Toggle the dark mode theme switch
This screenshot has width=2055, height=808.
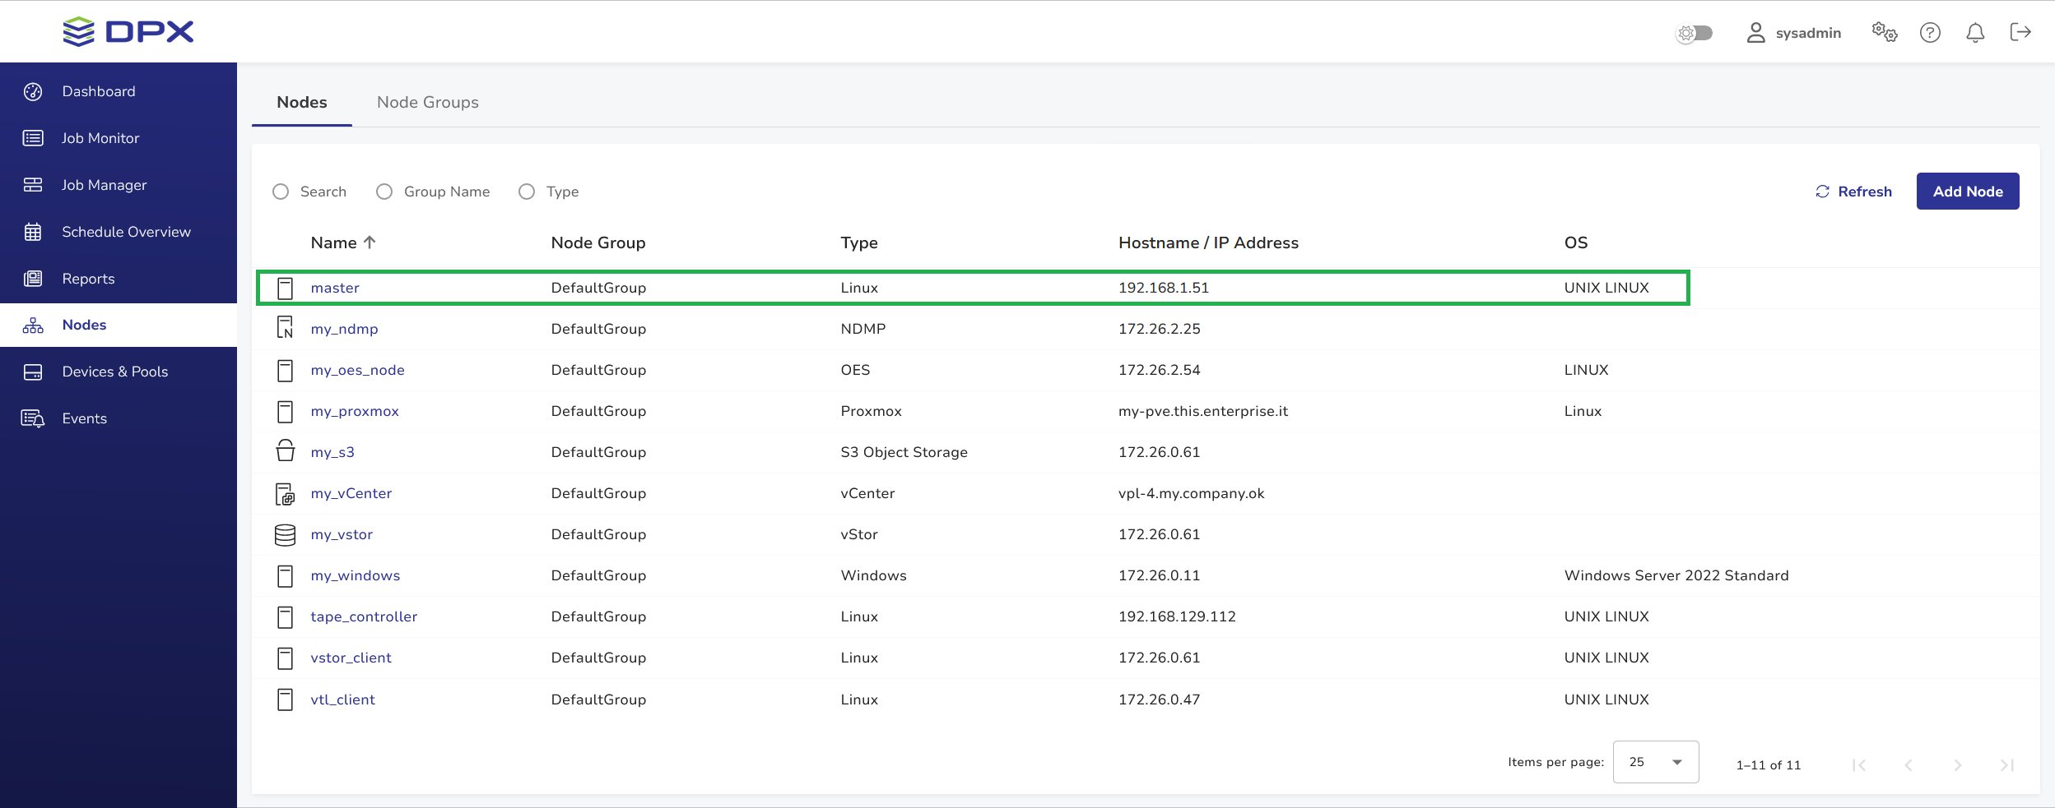click(1695, 33)
